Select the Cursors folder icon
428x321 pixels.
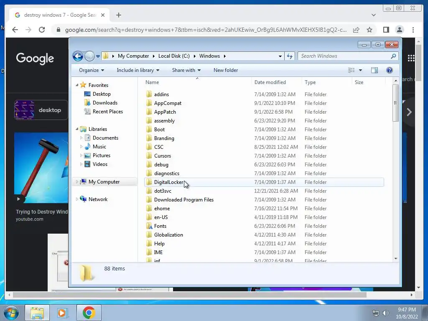(149, 155)
